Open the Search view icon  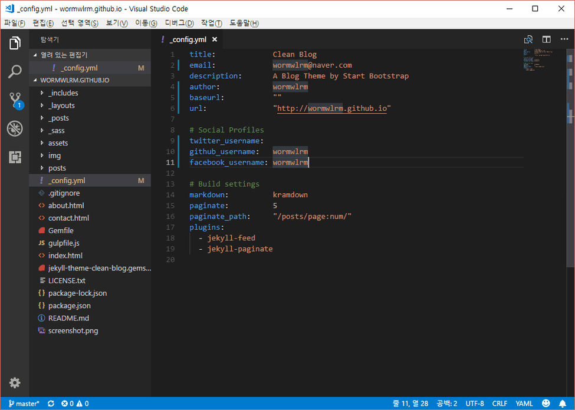[x=15, y=72]
